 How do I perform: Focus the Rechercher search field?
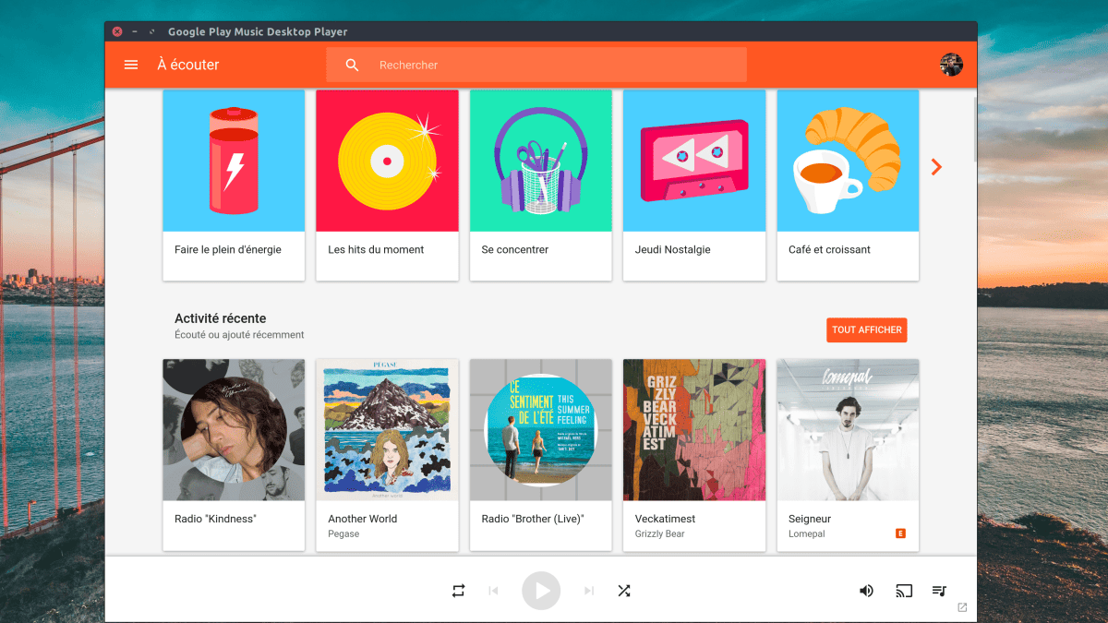click(x=536, y=65)
